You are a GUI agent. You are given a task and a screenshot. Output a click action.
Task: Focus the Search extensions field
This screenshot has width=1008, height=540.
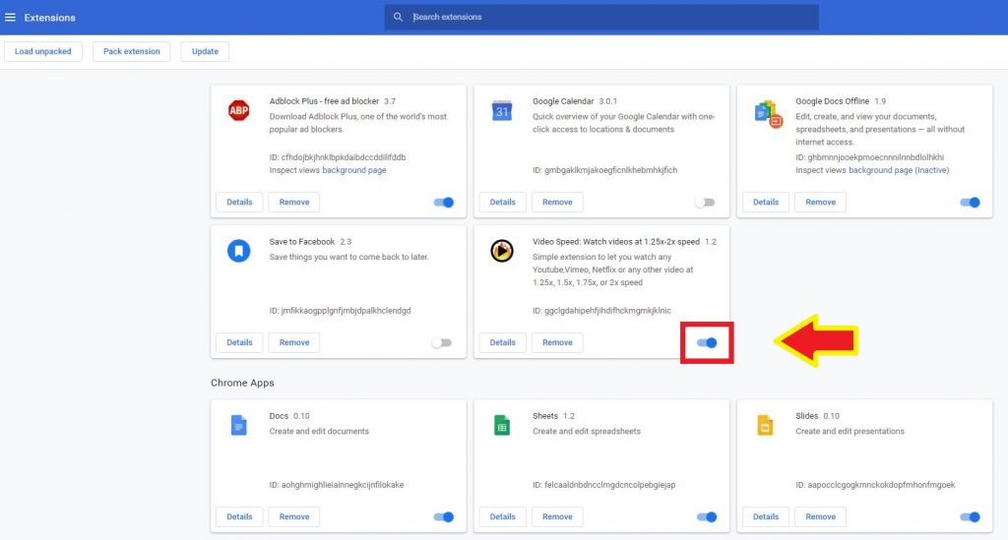pyautogui.click(x=601, y=18)
